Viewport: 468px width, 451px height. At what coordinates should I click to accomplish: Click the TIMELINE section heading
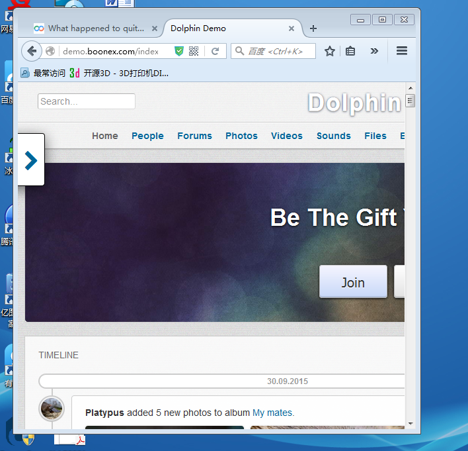click(x=58, y=355)
